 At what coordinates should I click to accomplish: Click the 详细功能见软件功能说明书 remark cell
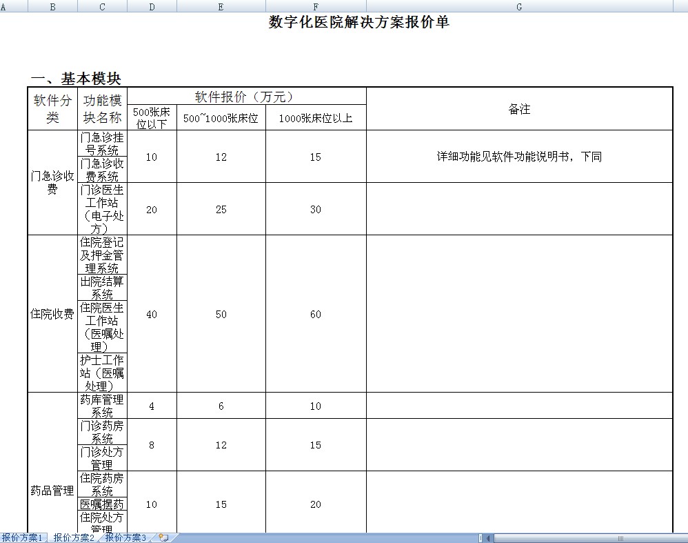pos(519,157)
